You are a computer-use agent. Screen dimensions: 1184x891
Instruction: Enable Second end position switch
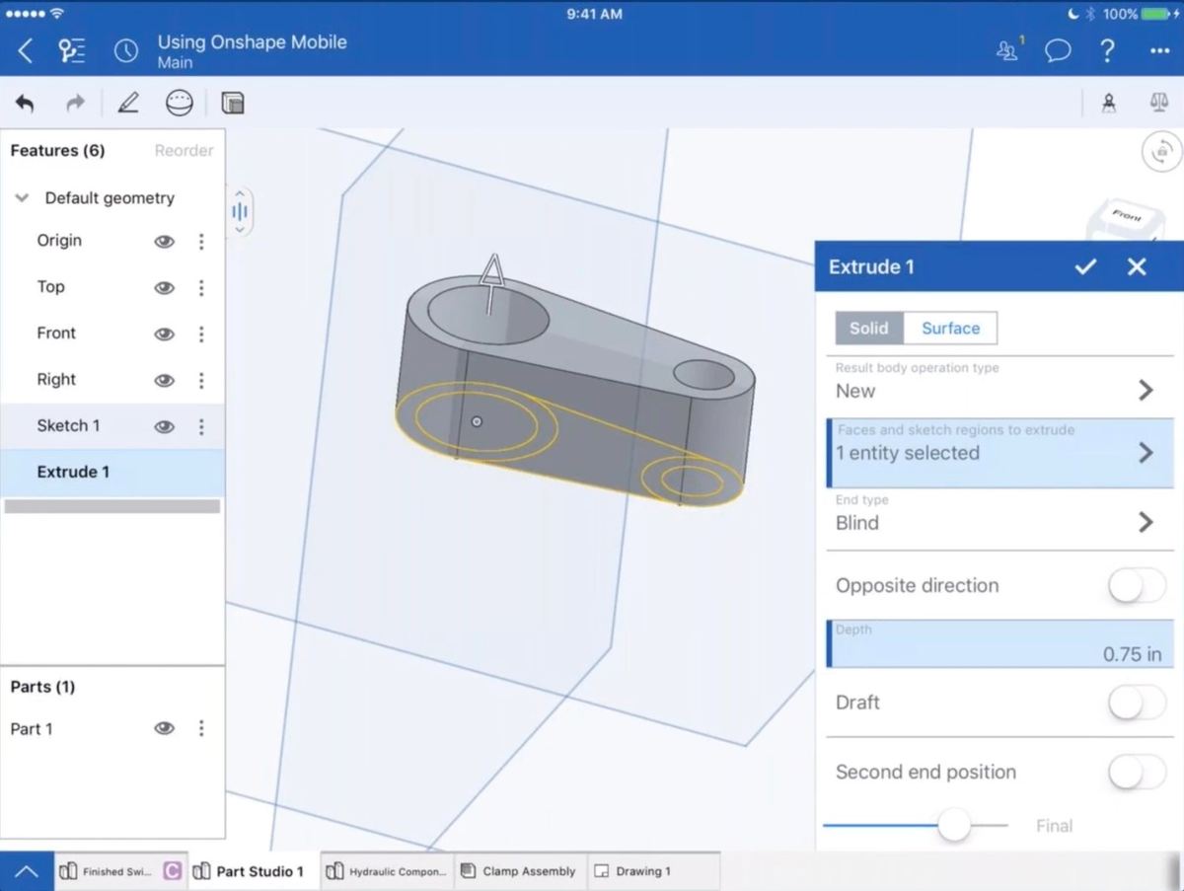point(1138,773)
